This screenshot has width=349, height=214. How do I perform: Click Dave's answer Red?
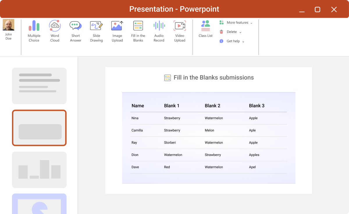[x=167, y=167]
